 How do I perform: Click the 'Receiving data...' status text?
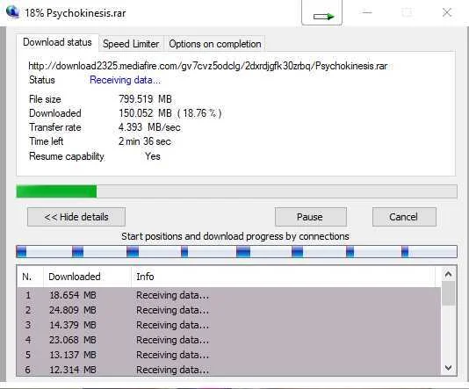pos(125,80)
